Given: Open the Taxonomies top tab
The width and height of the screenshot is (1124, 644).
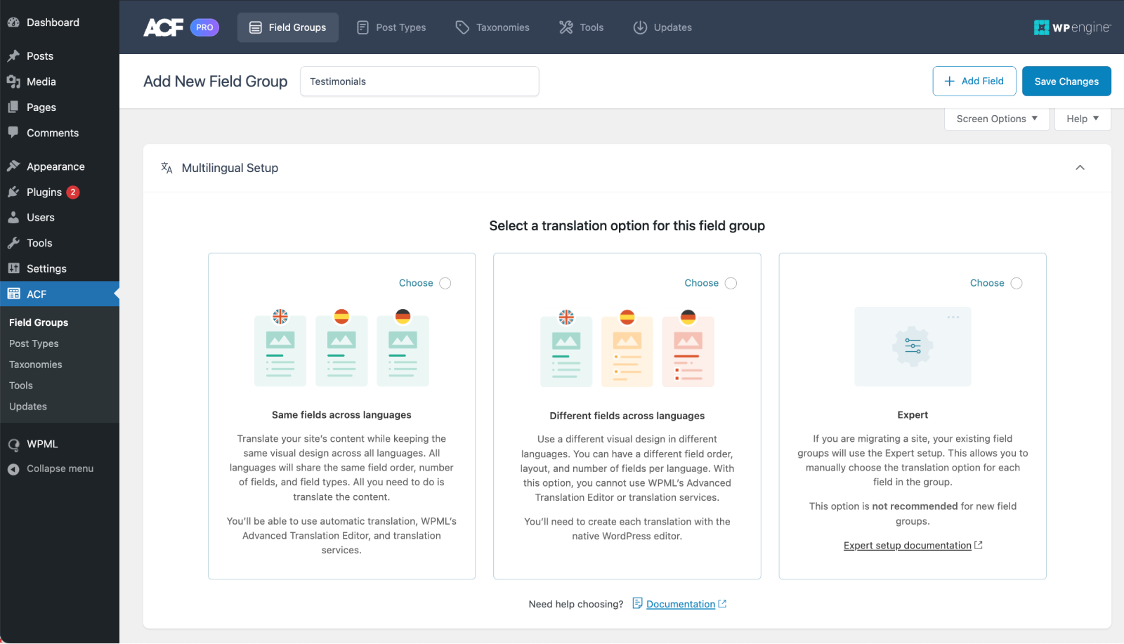Looking at the screenshot, I should pyautogui.click(x=492, y=27).
